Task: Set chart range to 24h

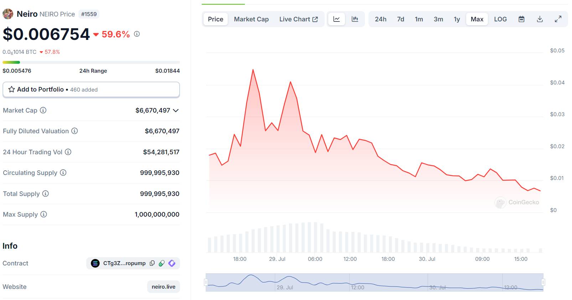Action: (381, 19)
